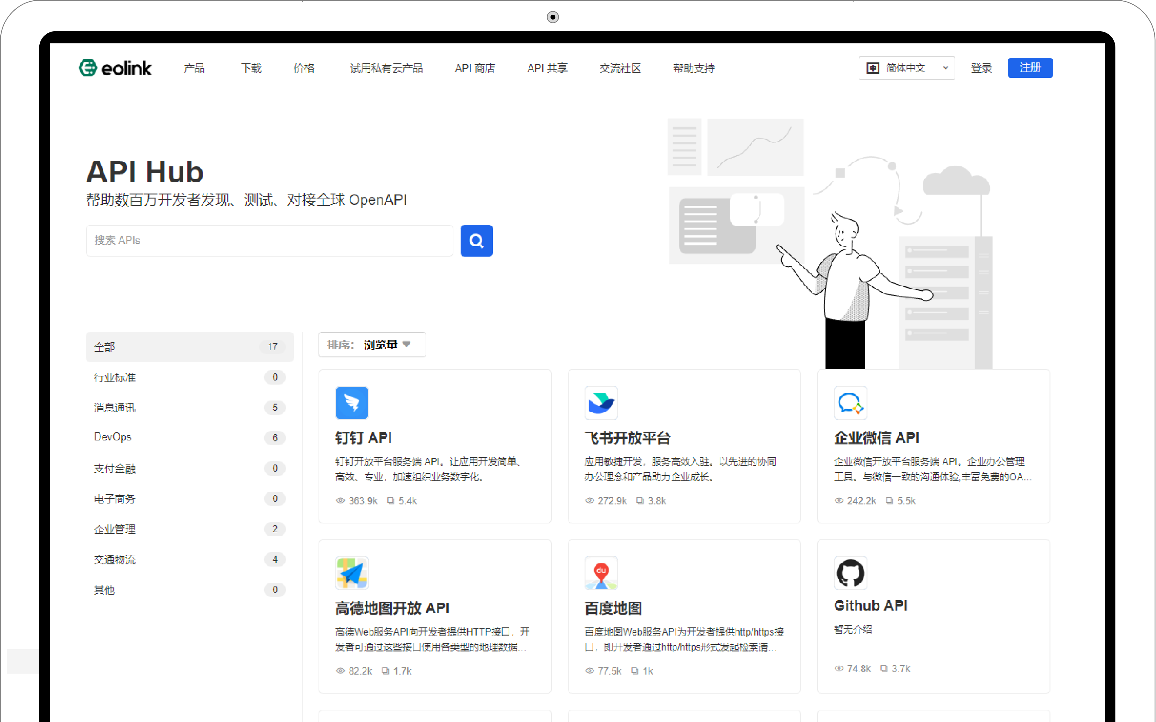This screenshot has height=722, width=1156.
Task: Open the API 商店 menu item
Action: point(474,68)
